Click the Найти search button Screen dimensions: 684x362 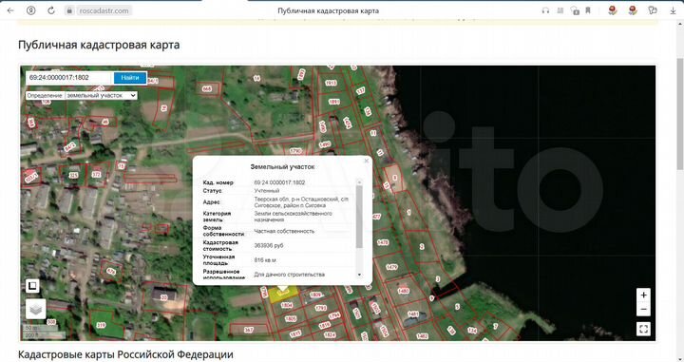(x=130, y=78)
